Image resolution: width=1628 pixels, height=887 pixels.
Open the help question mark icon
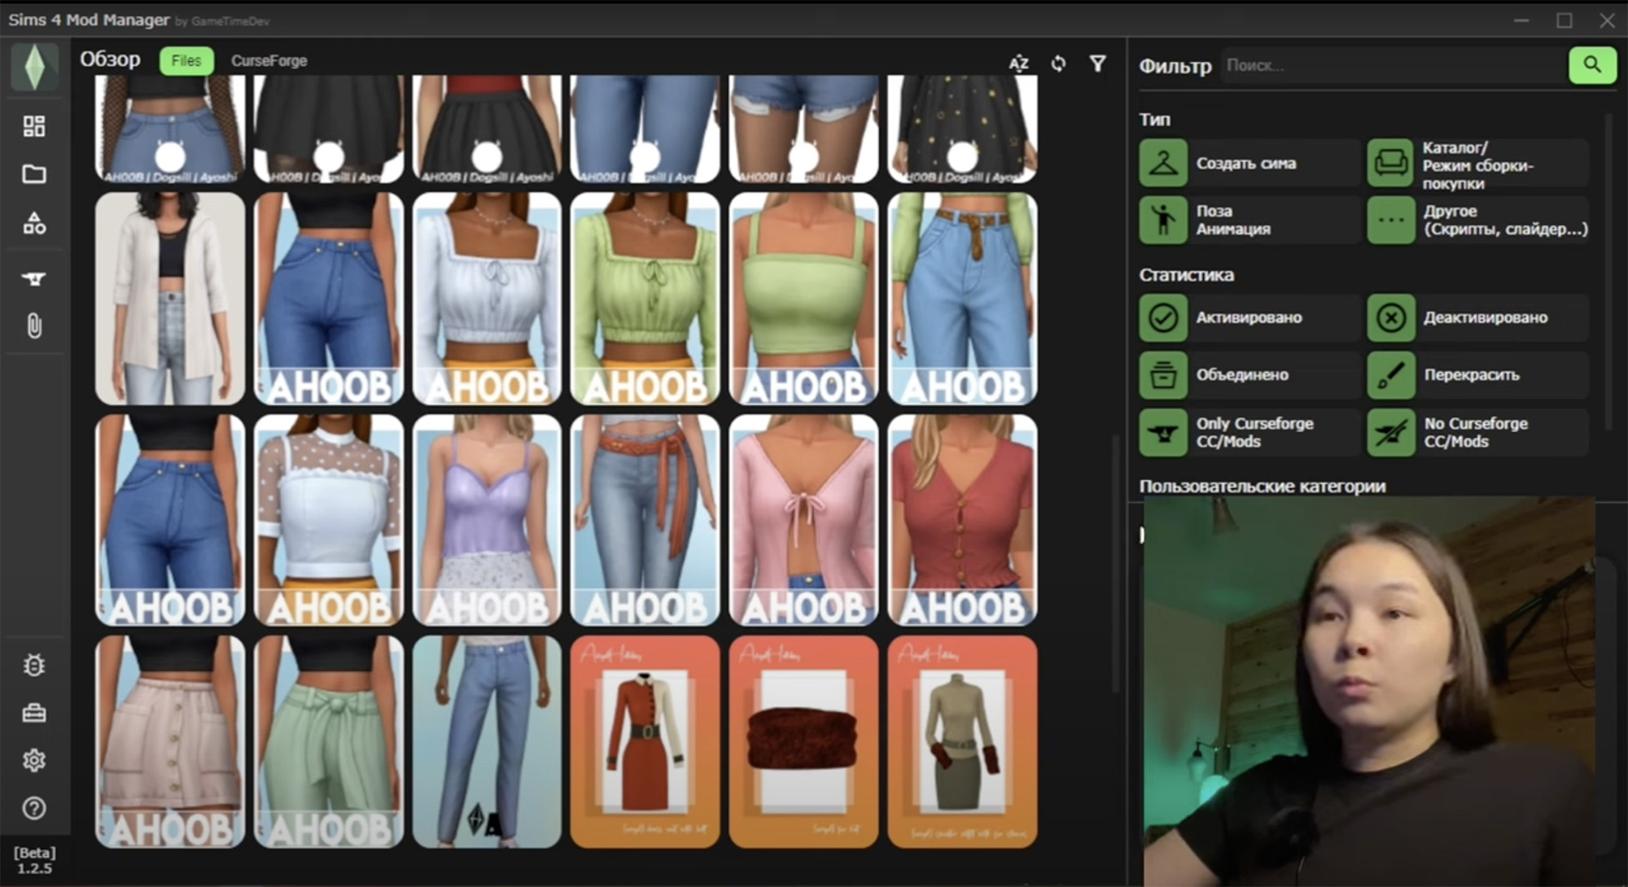34,808
